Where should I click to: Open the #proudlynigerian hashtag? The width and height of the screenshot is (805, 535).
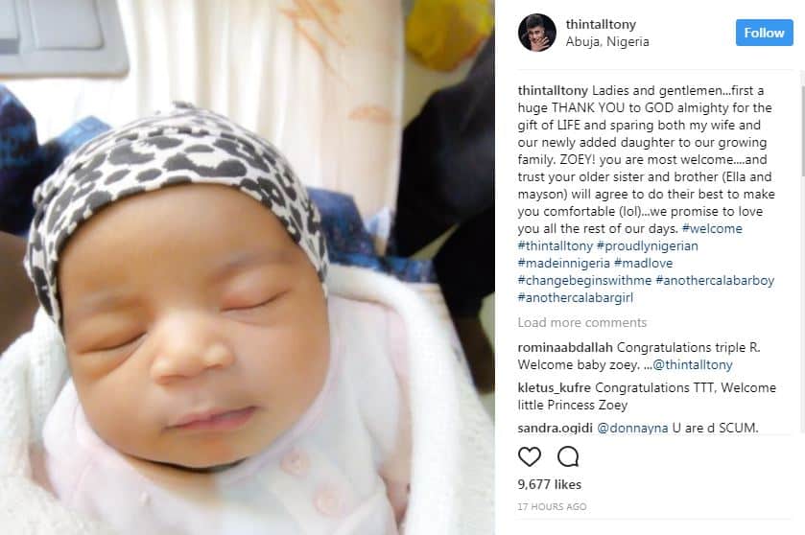coord(648,246)
